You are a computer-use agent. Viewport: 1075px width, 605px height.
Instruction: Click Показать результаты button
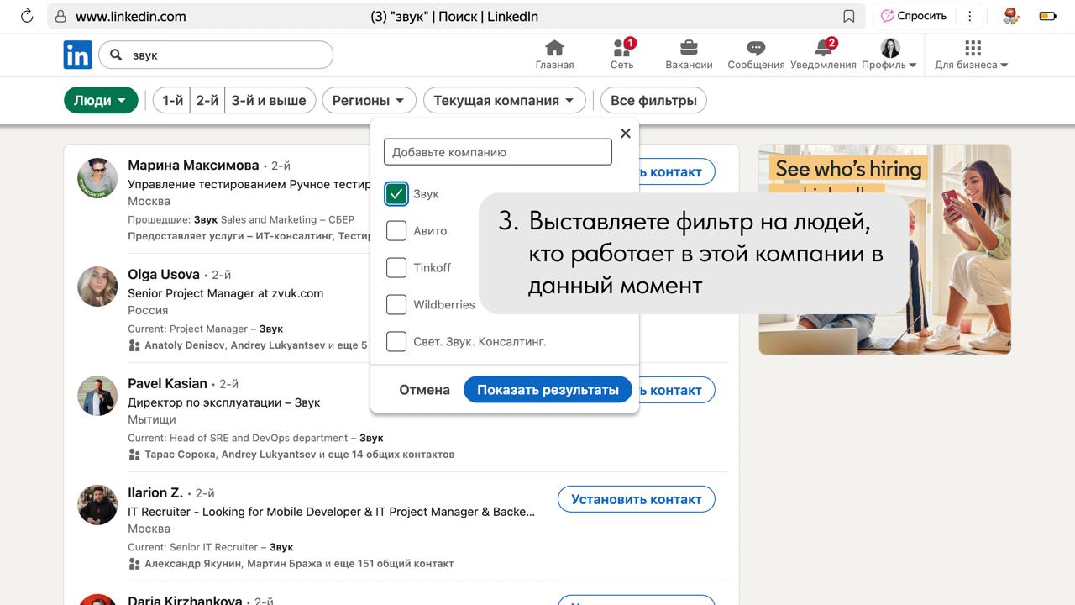[548, 390]
